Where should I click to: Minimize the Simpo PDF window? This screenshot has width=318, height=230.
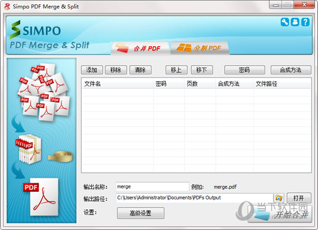tap(276, 5)
